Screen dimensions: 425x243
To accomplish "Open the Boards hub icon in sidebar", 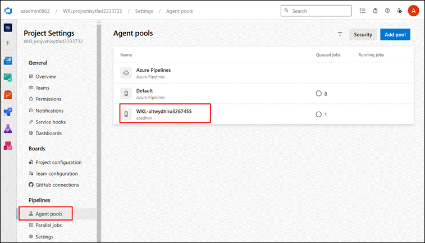I will click(8, 77).
